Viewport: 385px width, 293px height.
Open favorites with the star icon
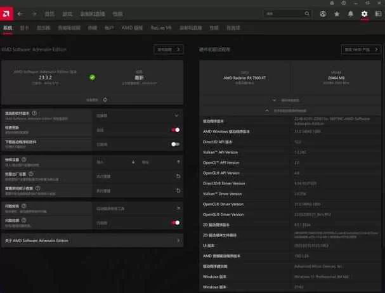coord(337,14)
